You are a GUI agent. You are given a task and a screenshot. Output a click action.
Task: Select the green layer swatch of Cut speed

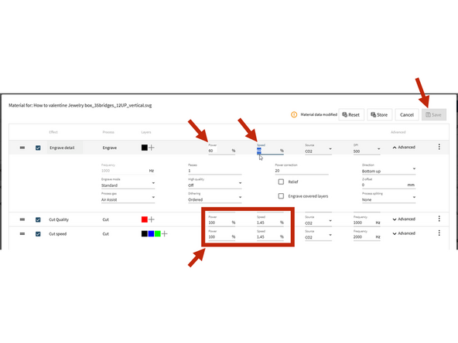[x=158, y=233]
